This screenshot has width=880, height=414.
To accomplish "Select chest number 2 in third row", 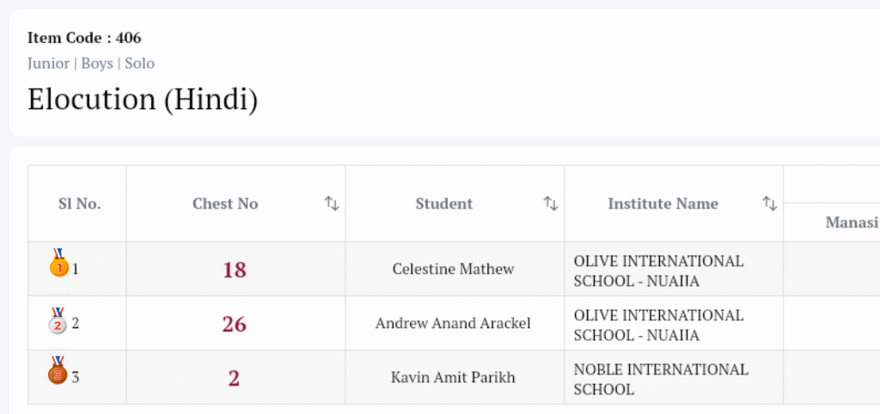I will (x=234, y=378).
